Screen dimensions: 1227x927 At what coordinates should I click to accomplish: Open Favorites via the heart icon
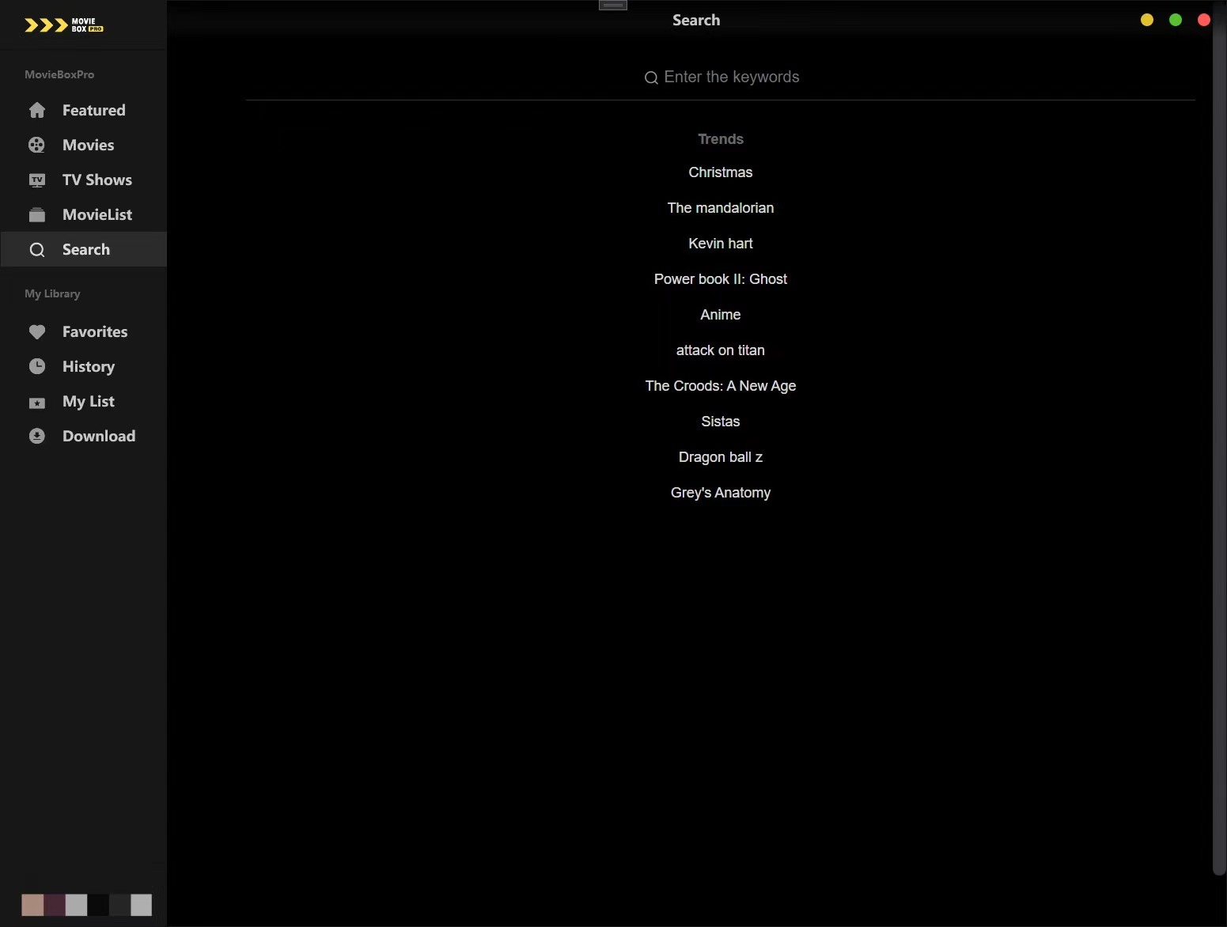37,331
